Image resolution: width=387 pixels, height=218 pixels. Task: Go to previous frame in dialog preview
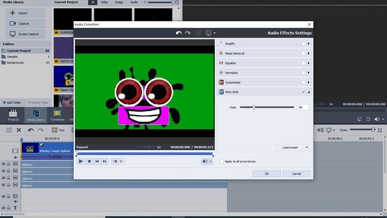point(97,162)
